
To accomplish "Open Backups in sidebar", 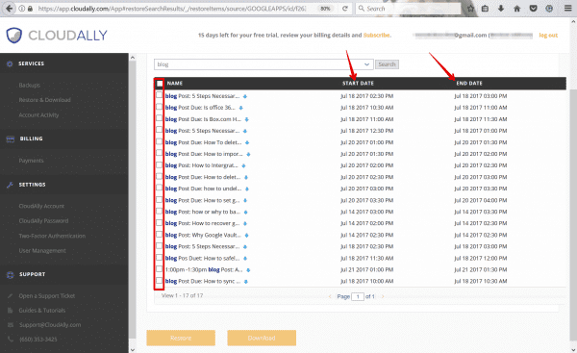I will pos(30,85).
